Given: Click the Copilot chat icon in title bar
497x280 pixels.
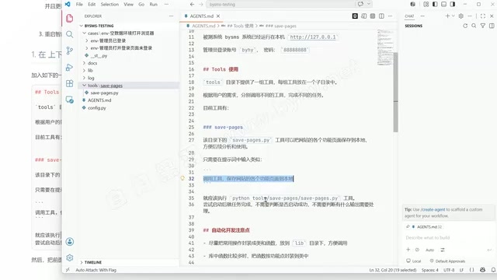Looking at the screenshot, I should click(360, 4).
